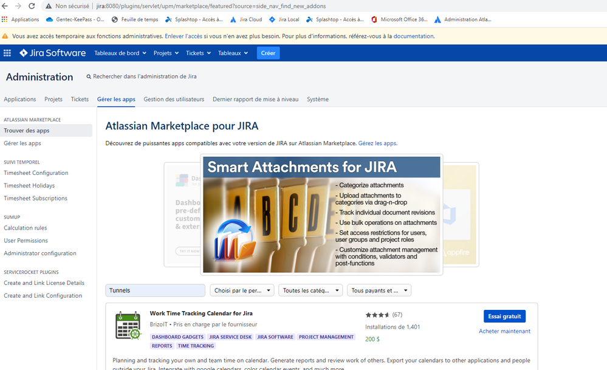This screenshot has width=607, height=370.
Task: Open the documentation link in the banner
Action: [x=413, y=36]
